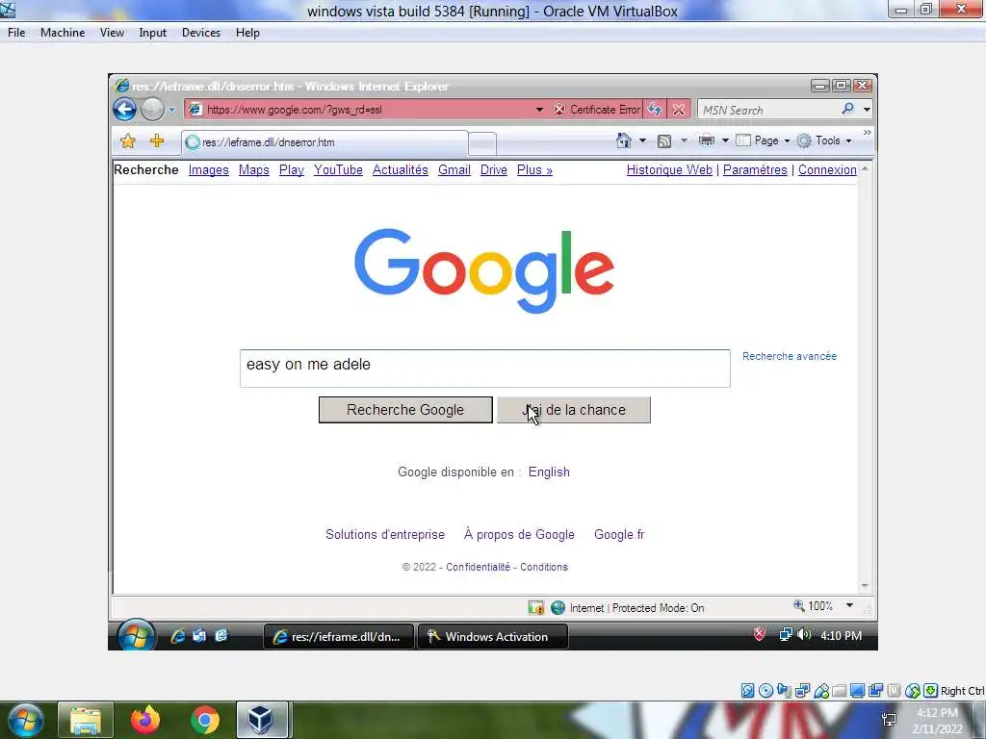
Task: Click the Google search text field
Action: point(485,369)
